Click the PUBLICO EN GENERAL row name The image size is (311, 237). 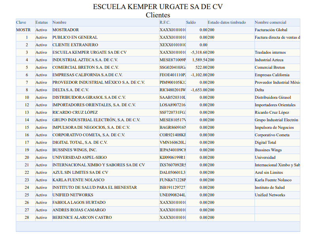coord(75,38)
